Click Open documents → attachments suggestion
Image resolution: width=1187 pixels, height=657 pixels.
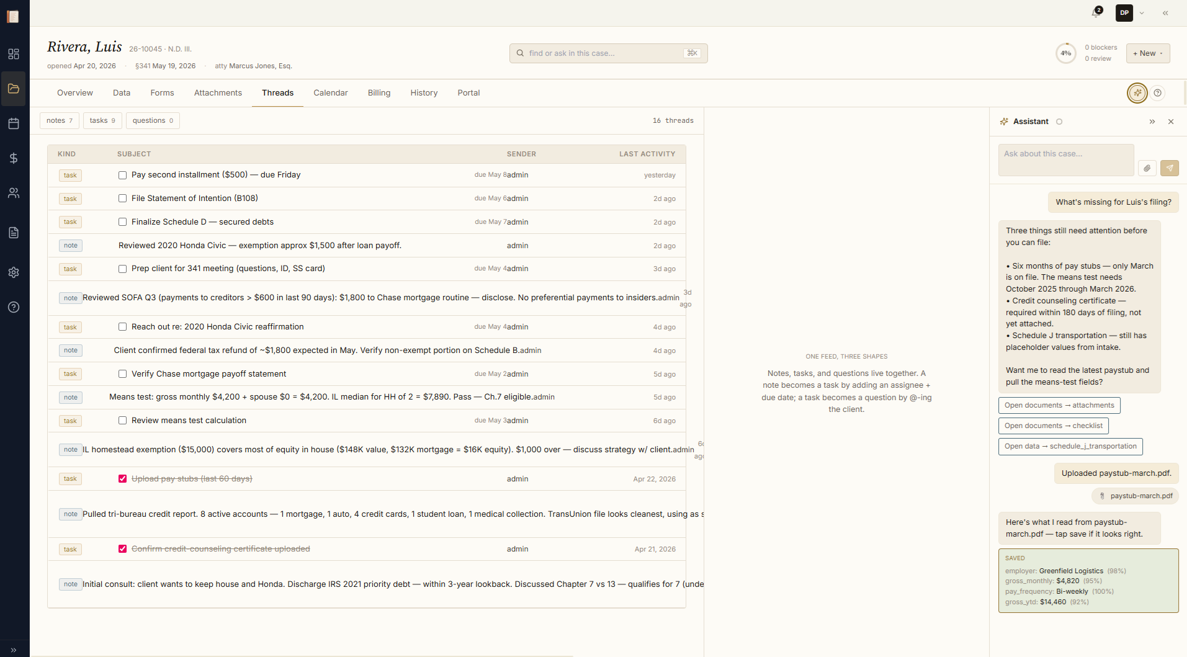1059,405
